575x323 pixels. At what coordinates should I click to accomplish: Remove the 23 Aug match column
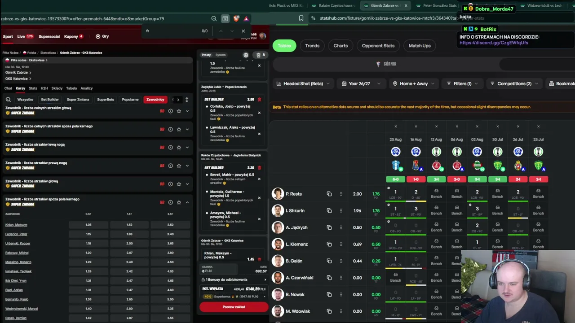pos(395,127)
